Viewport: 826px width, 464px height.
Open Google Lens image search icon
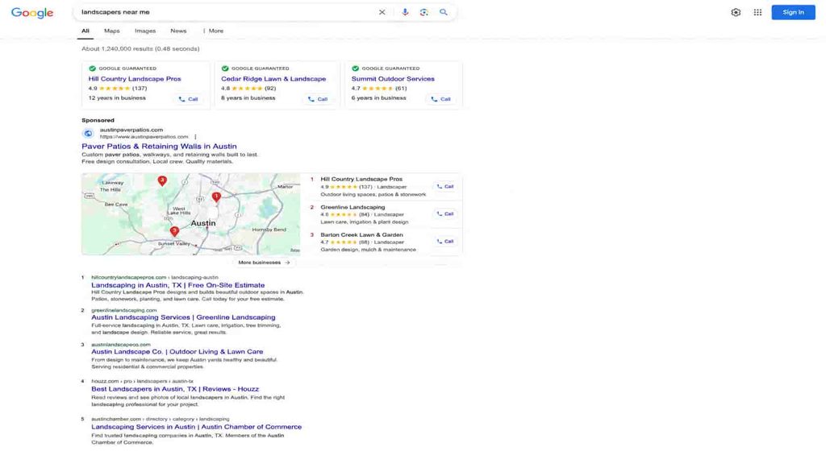click(424, 12)
